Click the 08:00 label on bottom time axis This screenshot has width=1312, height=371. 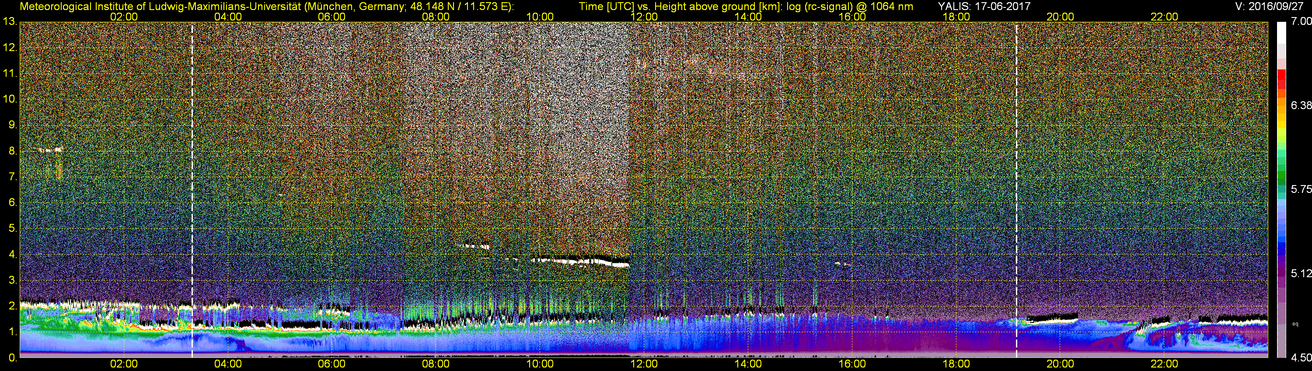pos(436,364)
